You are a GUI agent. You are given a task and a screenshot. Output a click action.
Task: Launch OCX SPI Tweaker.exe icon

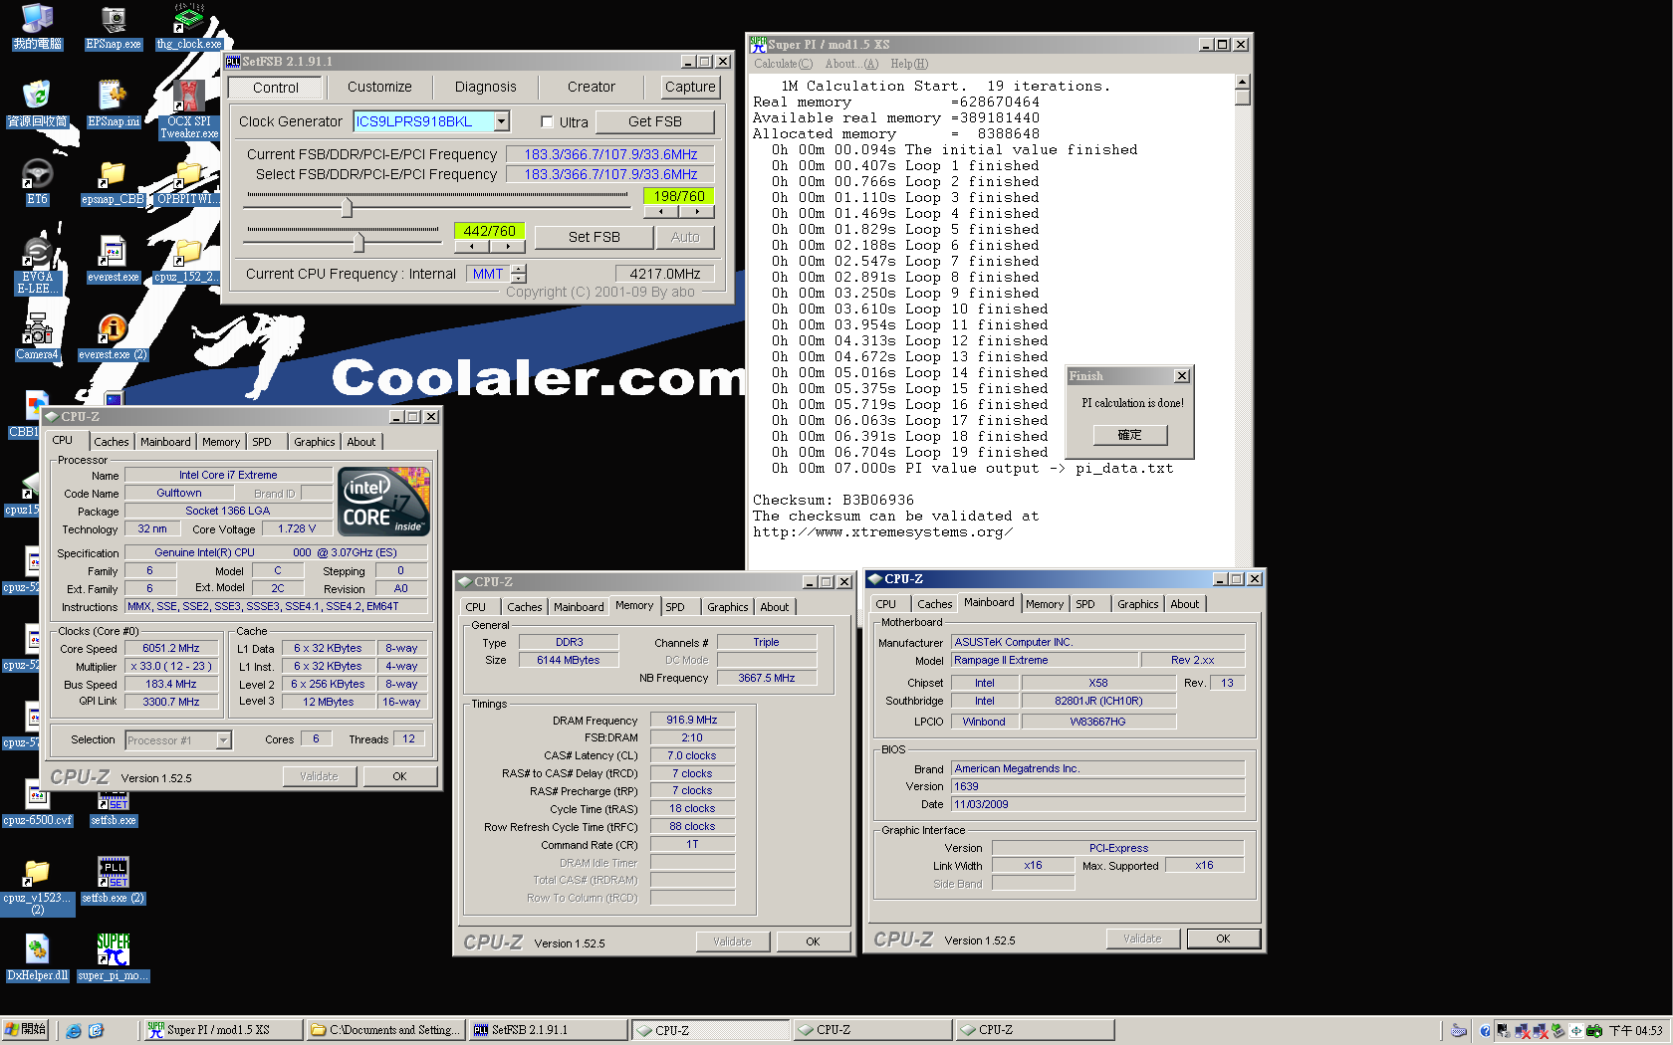[189, 109]
